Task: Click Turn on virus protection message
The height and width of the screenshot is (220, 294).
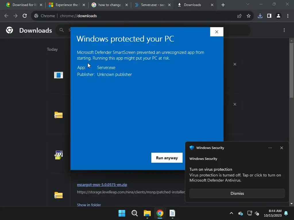Action: (211, 169)
